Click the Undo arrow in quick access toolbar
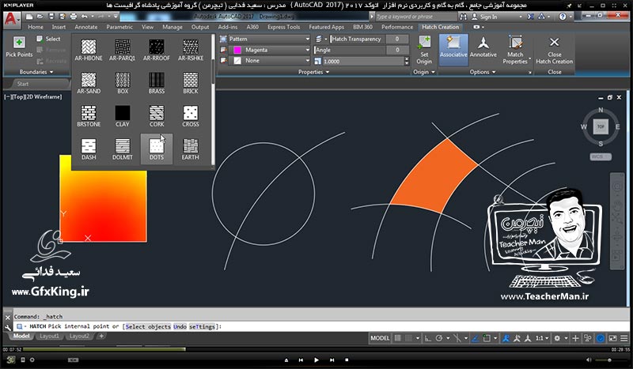 85,17
